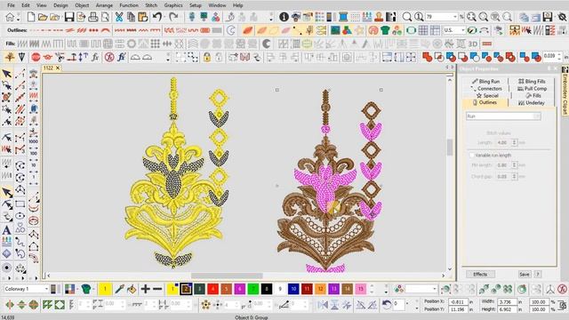The image size is (569, 320).
Task: Toggle Variable run length checkbox
Action: click(x=472, y=156)
